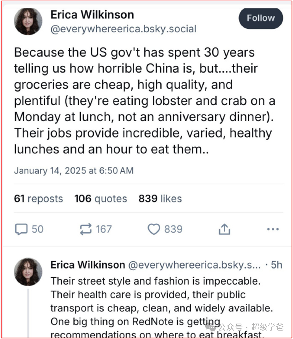This screenshot has height=339, width=293.
Task: View the 61 reposts list
Action: pos(38,199)
